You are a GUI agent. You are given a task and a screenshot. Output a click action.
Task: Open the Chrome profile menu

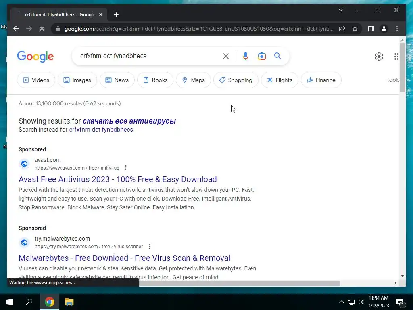[384, 29]
